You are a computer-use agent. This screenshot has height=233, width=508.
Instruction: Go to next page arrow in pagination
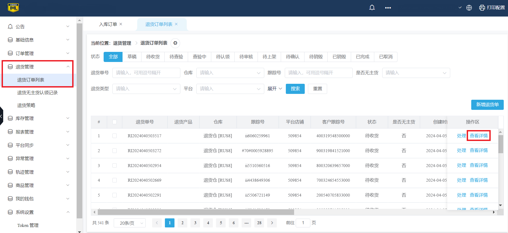(272, 223)
